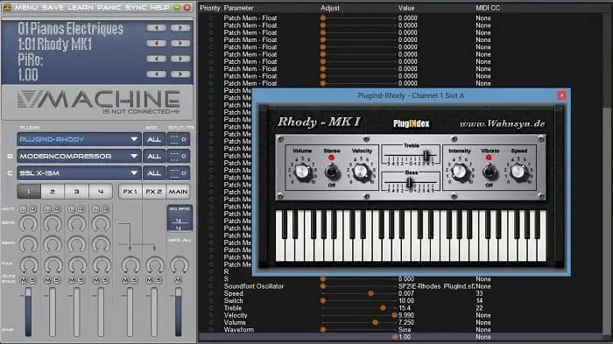The height and width of the screenshot is (344, 613).
Task: Open the PLUGIND-RHODY plugin dropdown
Action: pos(79,139)
